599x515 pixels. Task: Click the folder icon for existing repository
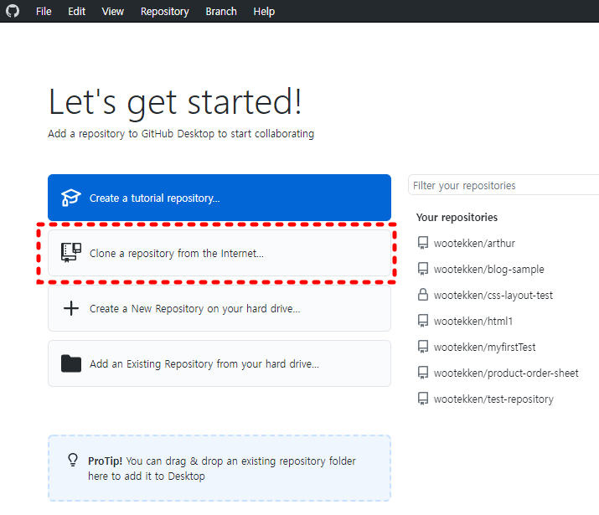[71, 363]
